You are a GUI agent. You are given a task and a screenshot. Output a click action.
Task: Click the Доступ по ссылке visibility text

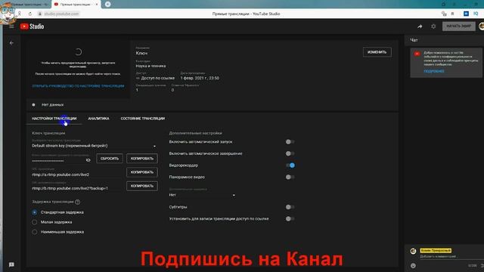point(158,78)
